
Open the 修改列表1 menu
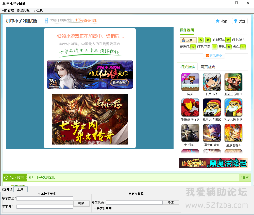tap(24, 10)
